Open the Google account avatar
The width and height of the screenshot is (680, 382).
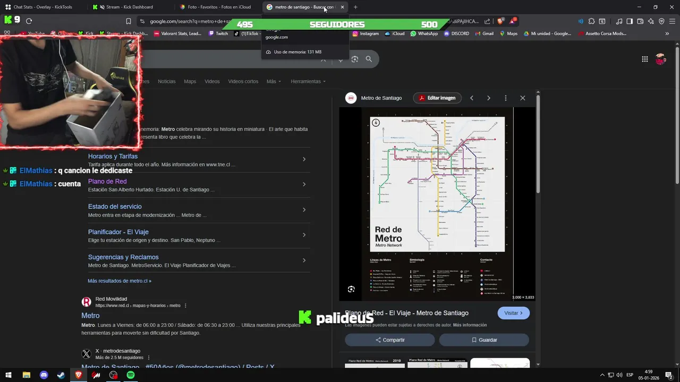[x=660, y=59]
